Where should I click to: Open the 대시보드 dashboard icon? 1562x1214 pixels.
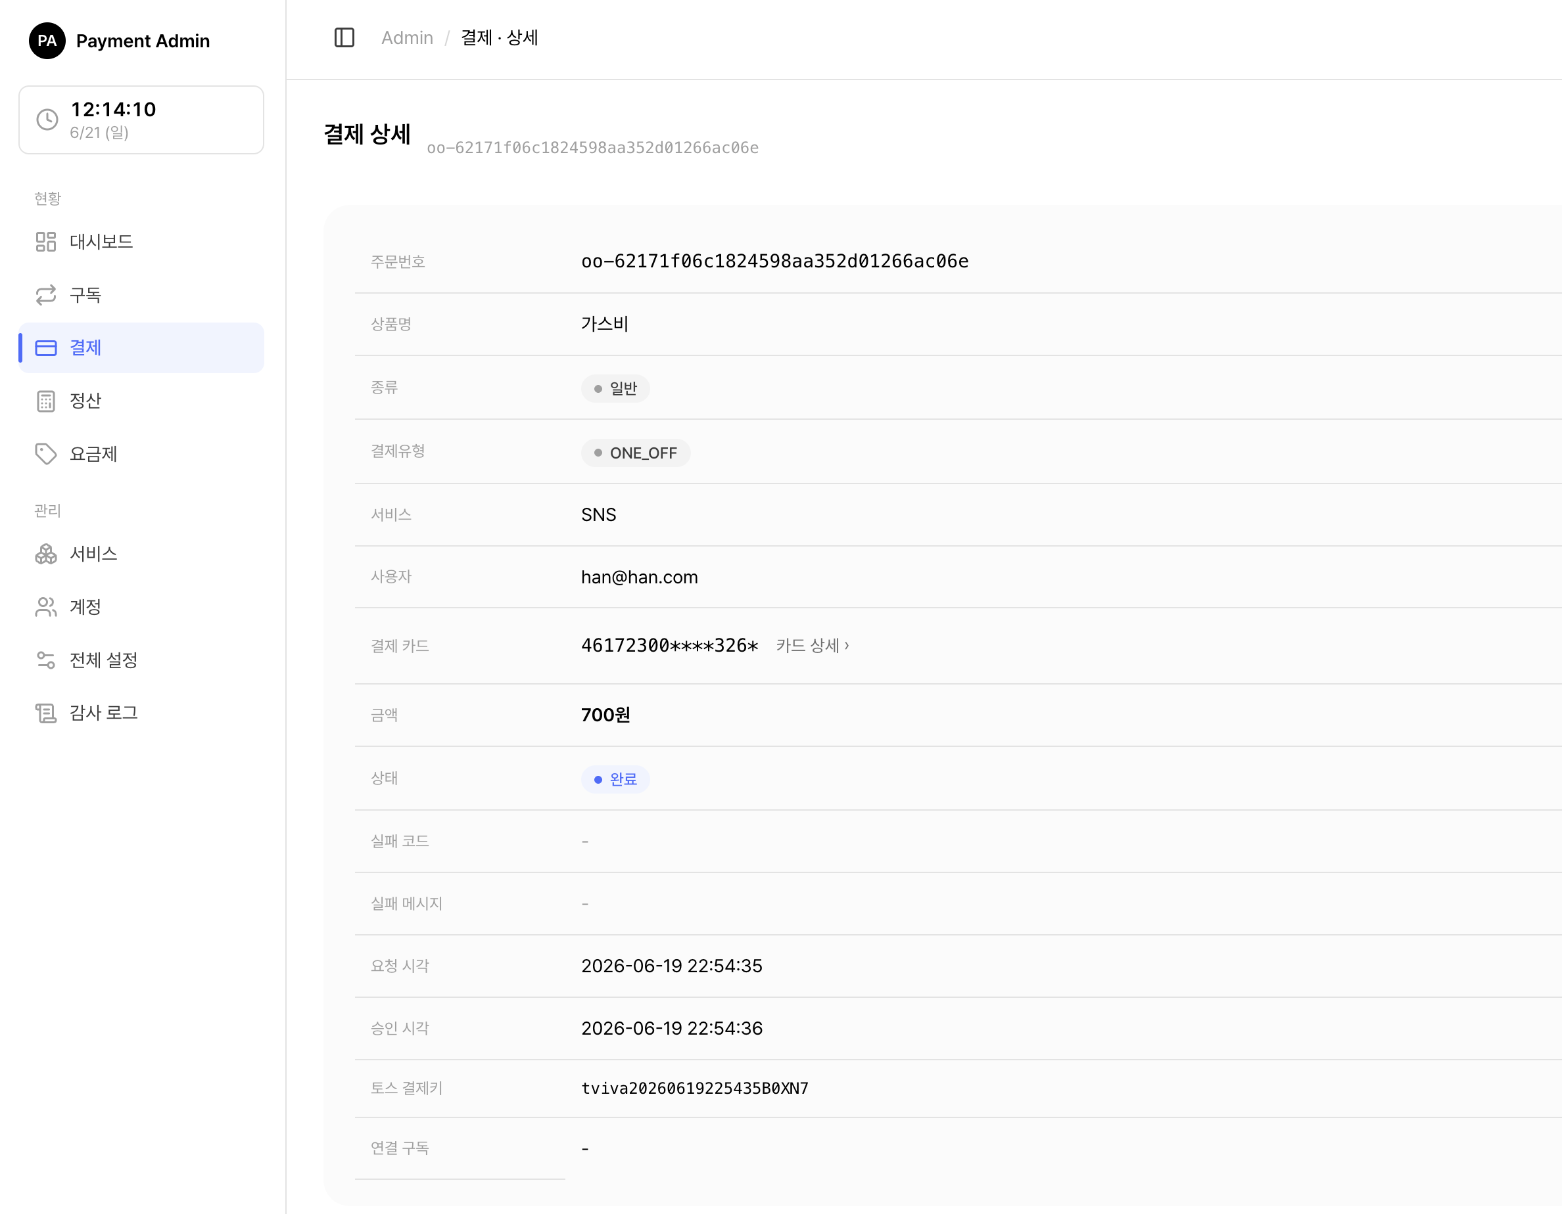(x=46, y=242)
